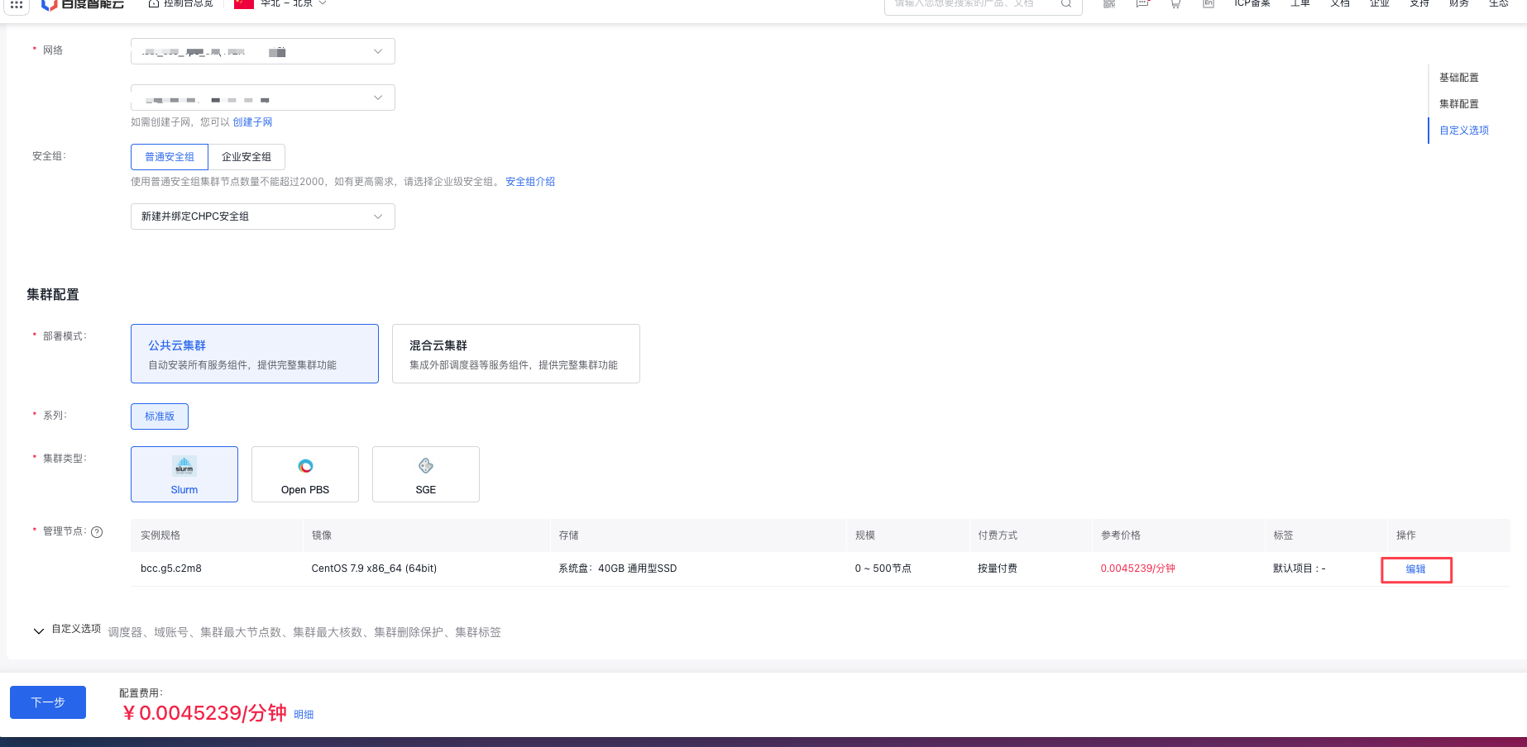
Task: Click help icon beside 管理节点
Action: [x=97, y=532]
